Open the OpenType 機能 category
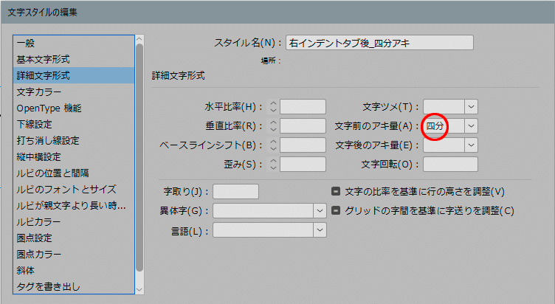The height and width of the screenshot is (304, 555). click(74, 108)
